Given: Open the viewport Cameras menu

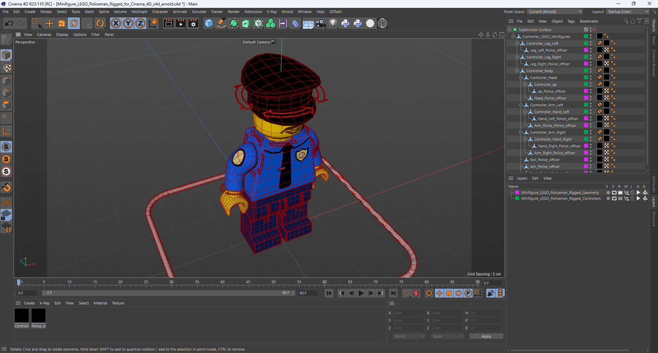Looking at the screenshot, I should [x=44, y=35].
